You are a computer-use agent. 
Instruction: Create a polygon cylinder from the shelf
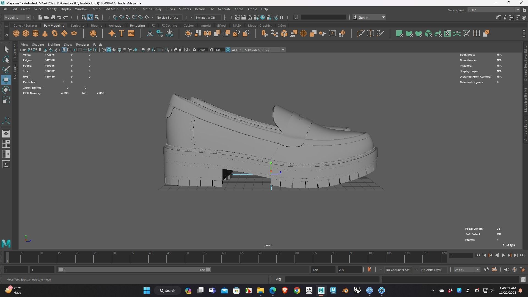tap(35, 34)
